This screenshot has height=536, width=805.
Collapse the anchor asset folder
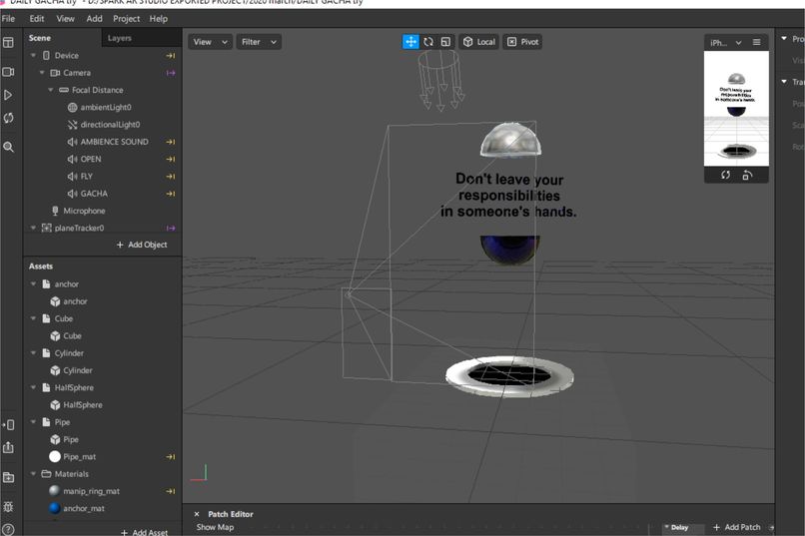point(33,283)
